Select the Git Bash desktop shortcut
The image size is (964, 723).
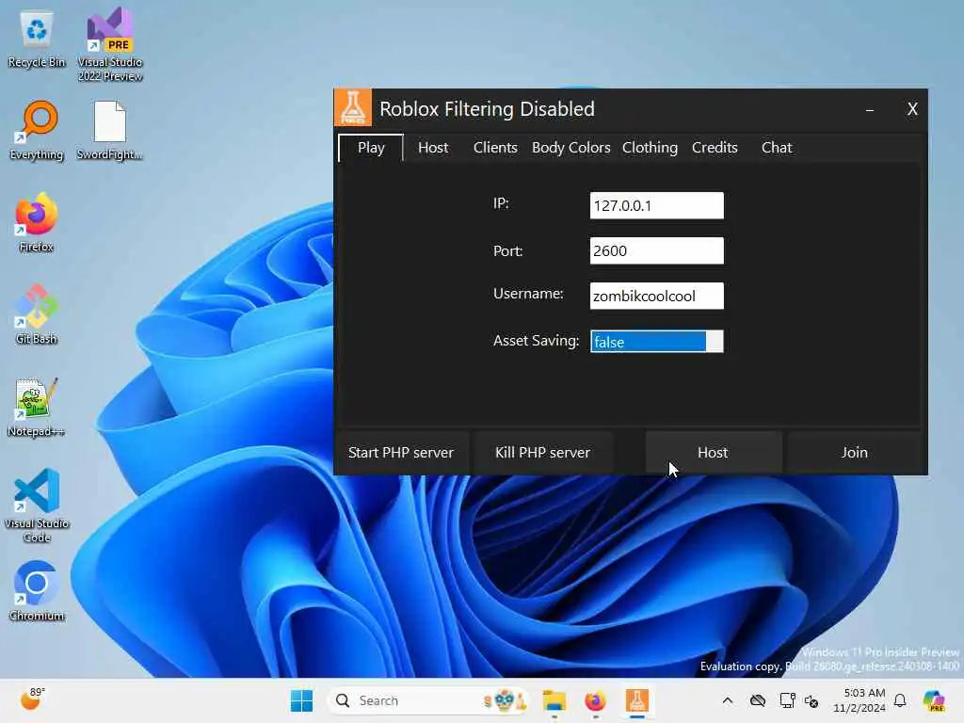coord(37,314)
